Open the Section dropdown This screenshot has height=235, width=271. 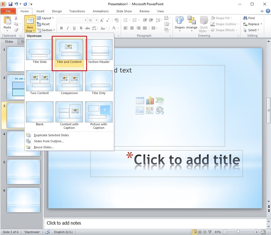pyautogui.click(x=46, y=30)
